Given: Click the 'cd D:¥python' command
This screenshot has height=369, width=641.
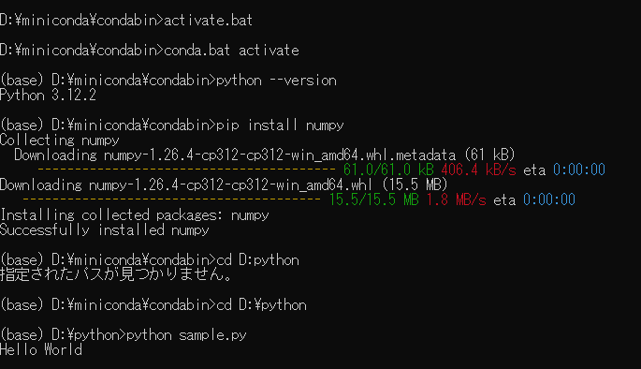Looking at the screenshot, I should click(x=261, y=304).
